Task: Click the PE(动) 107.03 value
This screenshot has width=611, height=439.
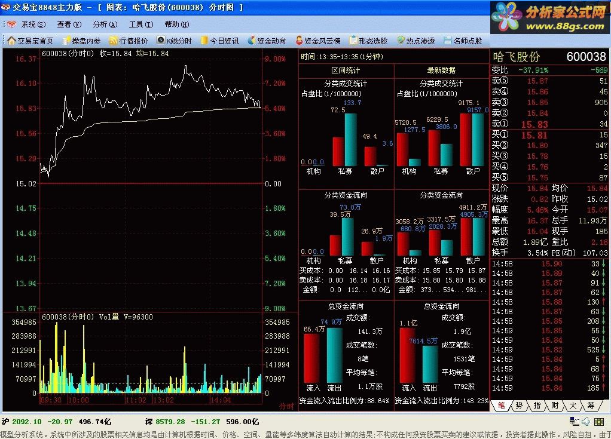Action: (x=595, y=253)
